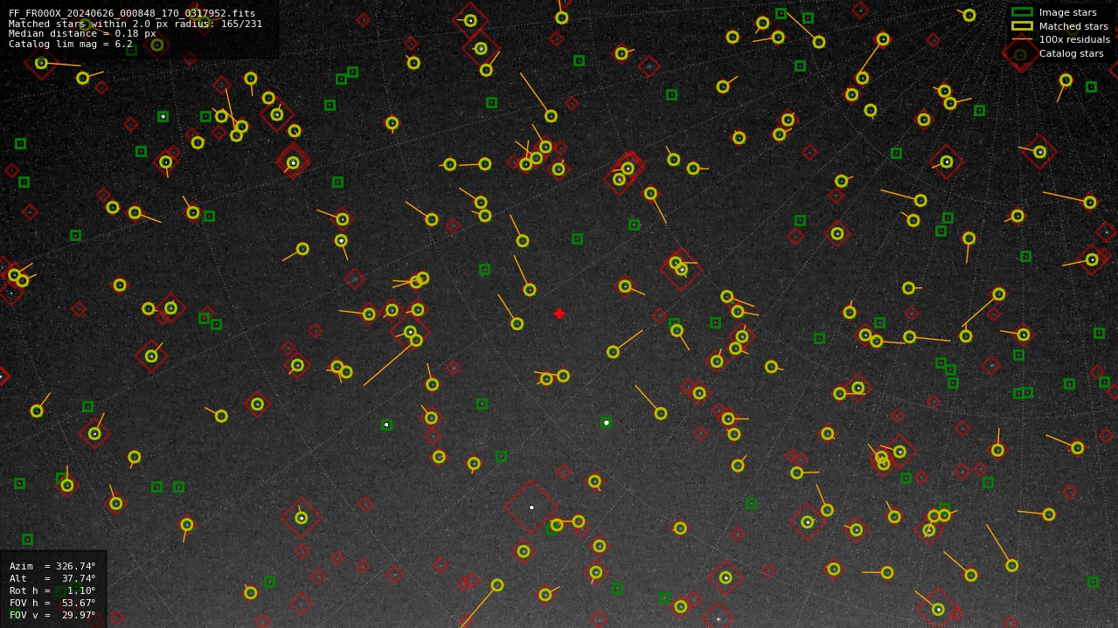Click the 'FOV h = 53.67°' value
Screen dimensions: 1118x628
(52, 603)
